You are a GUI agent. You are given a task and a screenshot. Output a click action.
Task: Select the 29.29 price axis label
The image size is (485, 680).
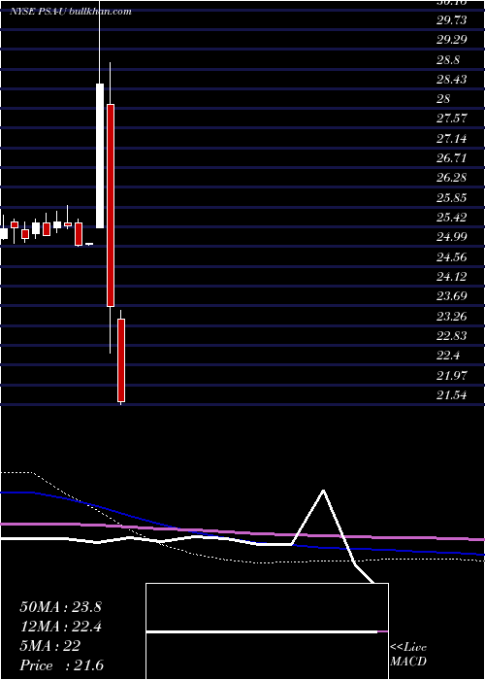pos(451,40)
